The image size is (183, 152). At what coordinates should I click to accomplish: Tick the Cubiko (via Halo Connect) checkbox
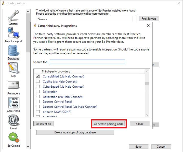pyautogui.click(x=38, y=82)
